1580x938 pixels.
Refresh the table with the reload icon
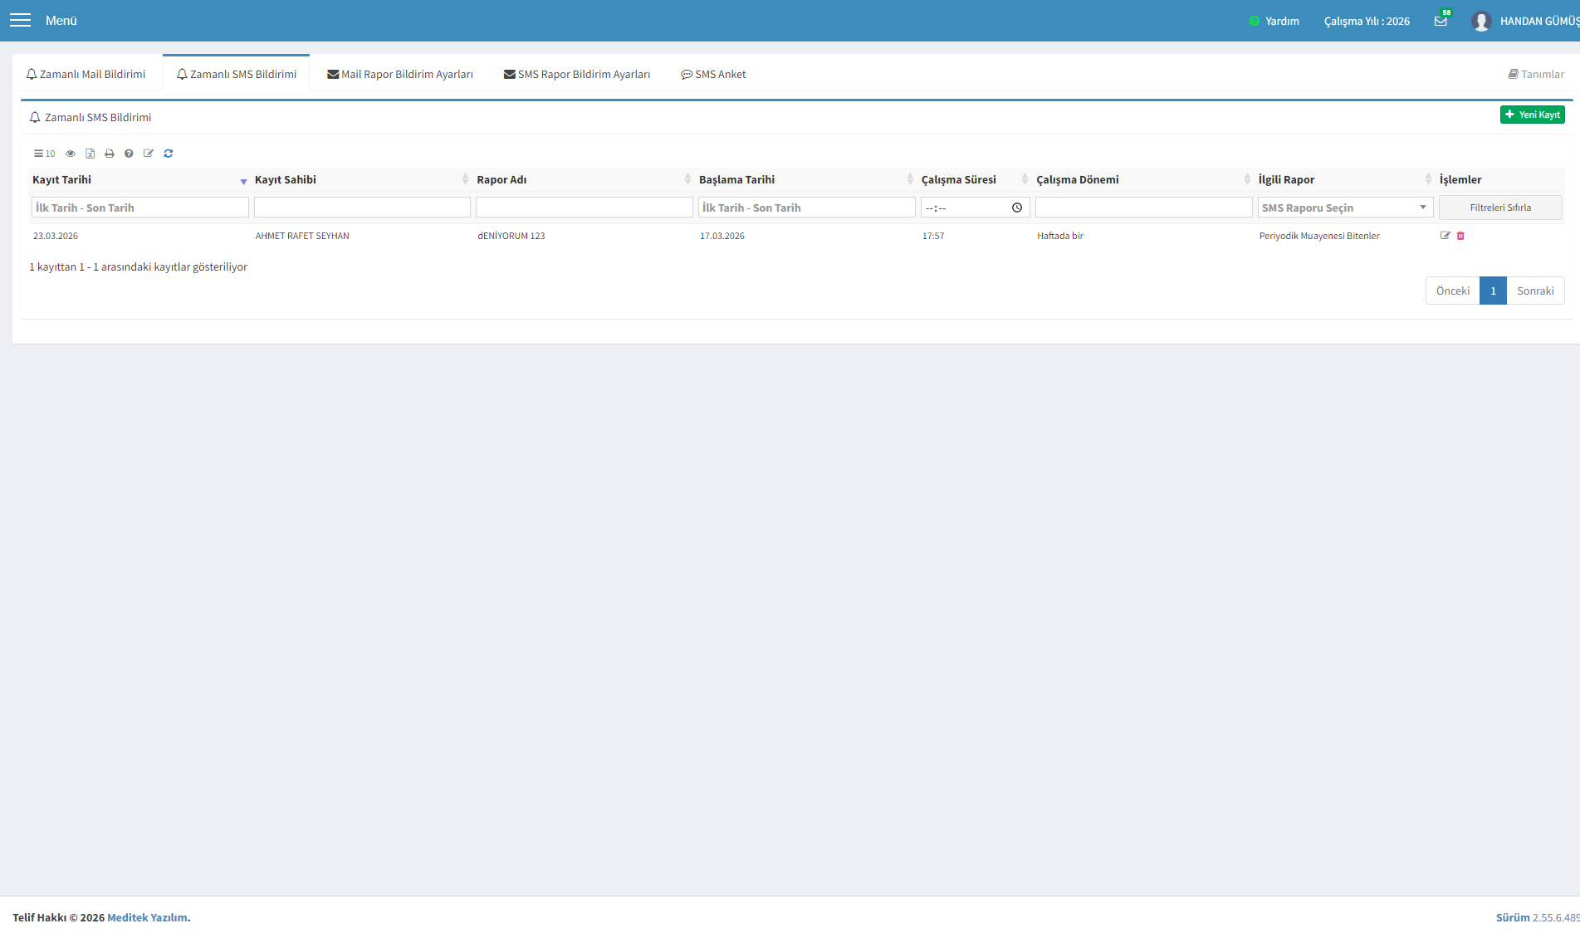tap(169, 154)
